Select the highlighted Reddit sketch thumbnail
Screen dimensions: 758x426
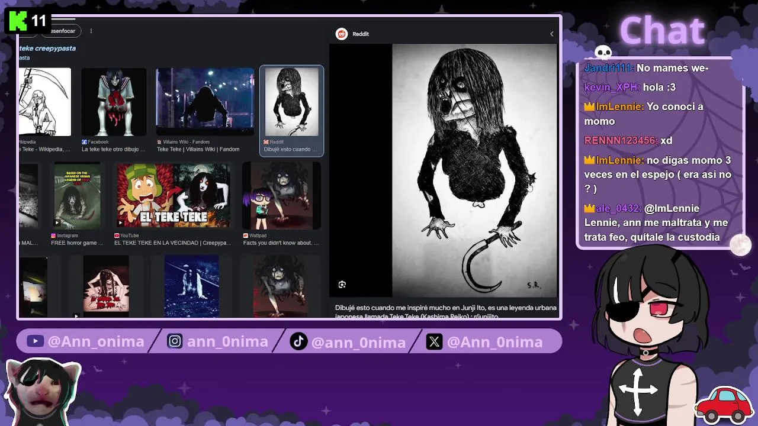pyautogui.click(x=291, y=102)
